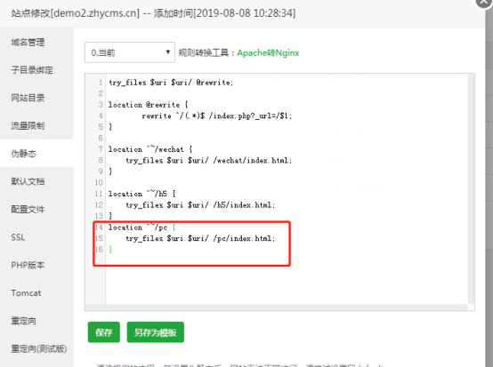Click the /wechat/index.html try_files line

pos(208,161)
